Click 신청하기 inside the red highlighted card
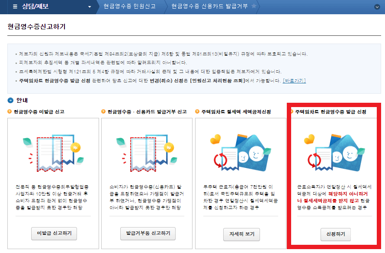Screen dimensions: 385x253 click(x=335, y=234)
